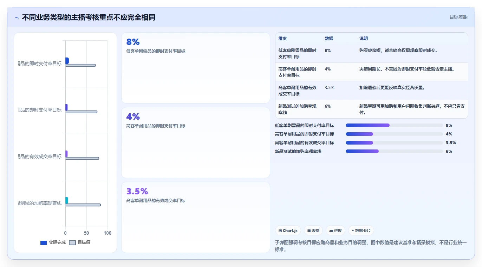The height and width of the screenshot is (267, 482).
Task: Click the 目标差距 label in the header
Action: click(458, 17)
